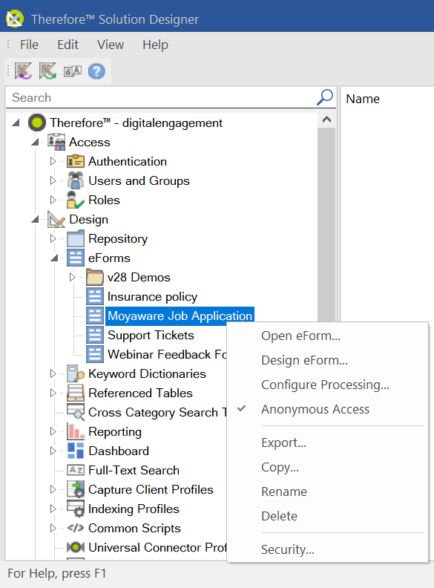
Task: Click the Insurance policy form icon
Action: (x=94, y=297)
